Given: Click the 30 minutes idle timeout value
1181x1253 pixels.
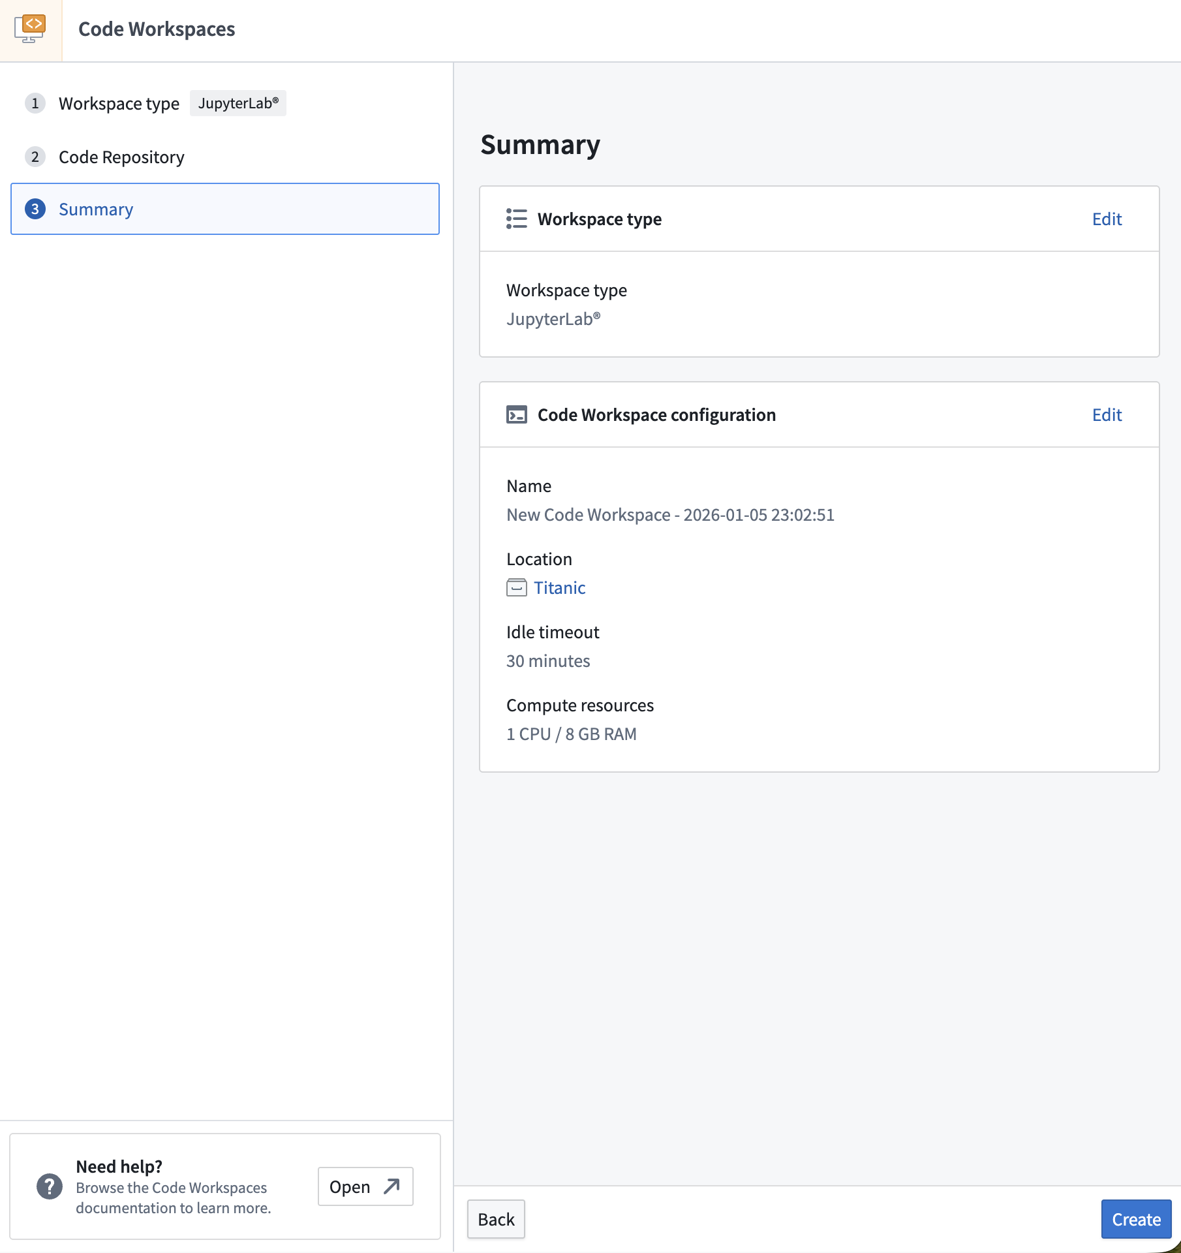Looking at the screenshot, I should tap(548, 661).
